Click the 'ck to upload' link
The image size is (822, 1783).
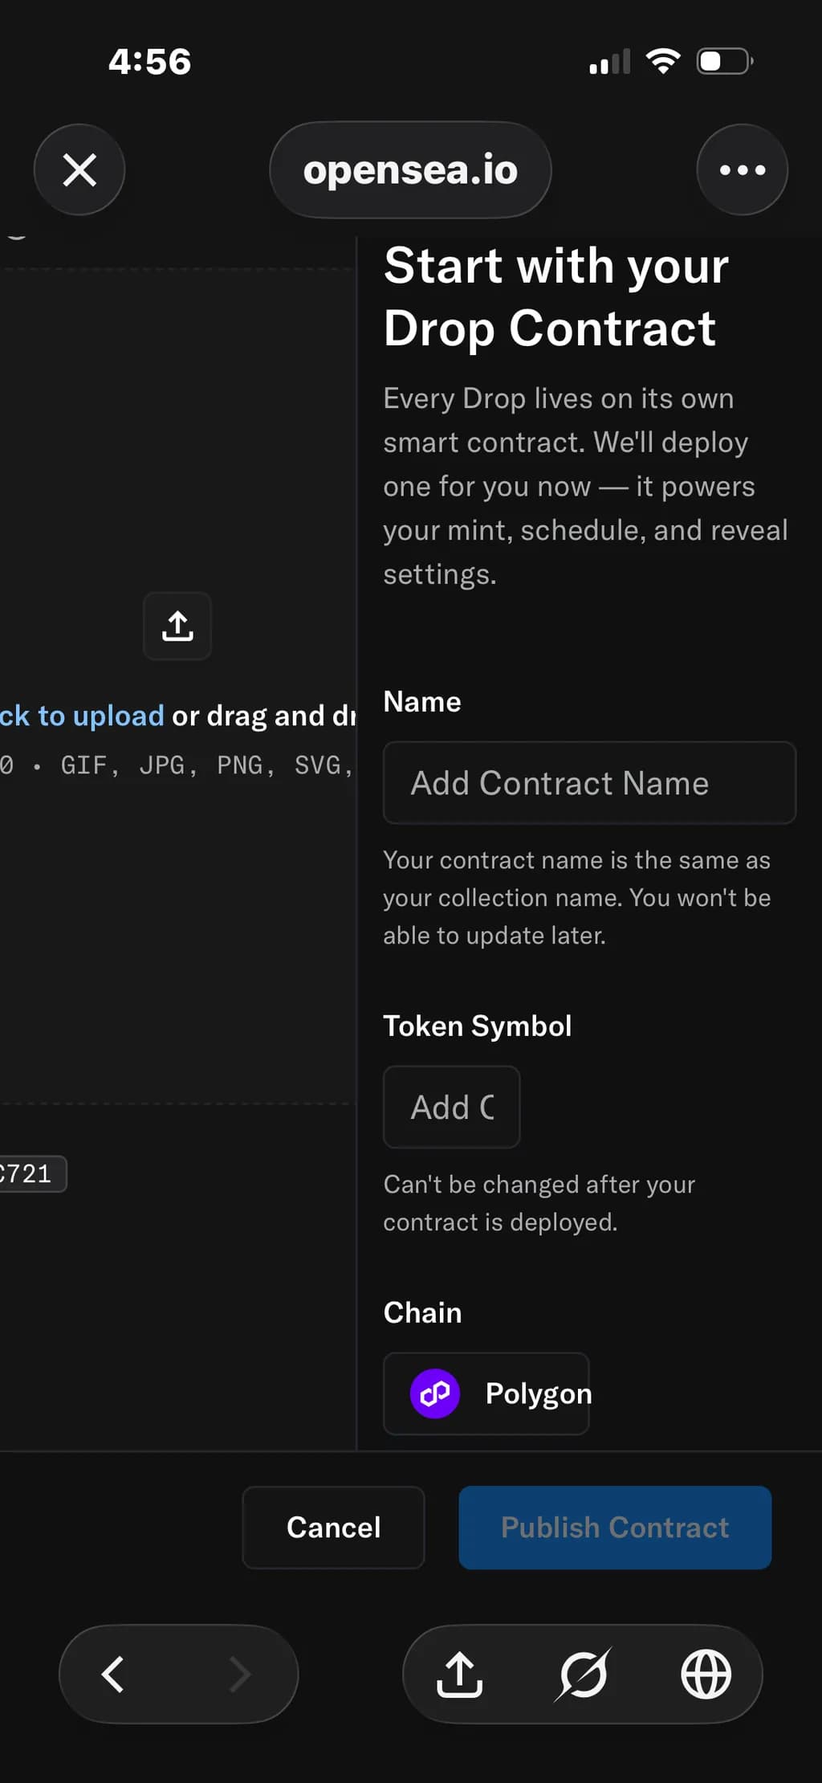click(x=82, y=716)
